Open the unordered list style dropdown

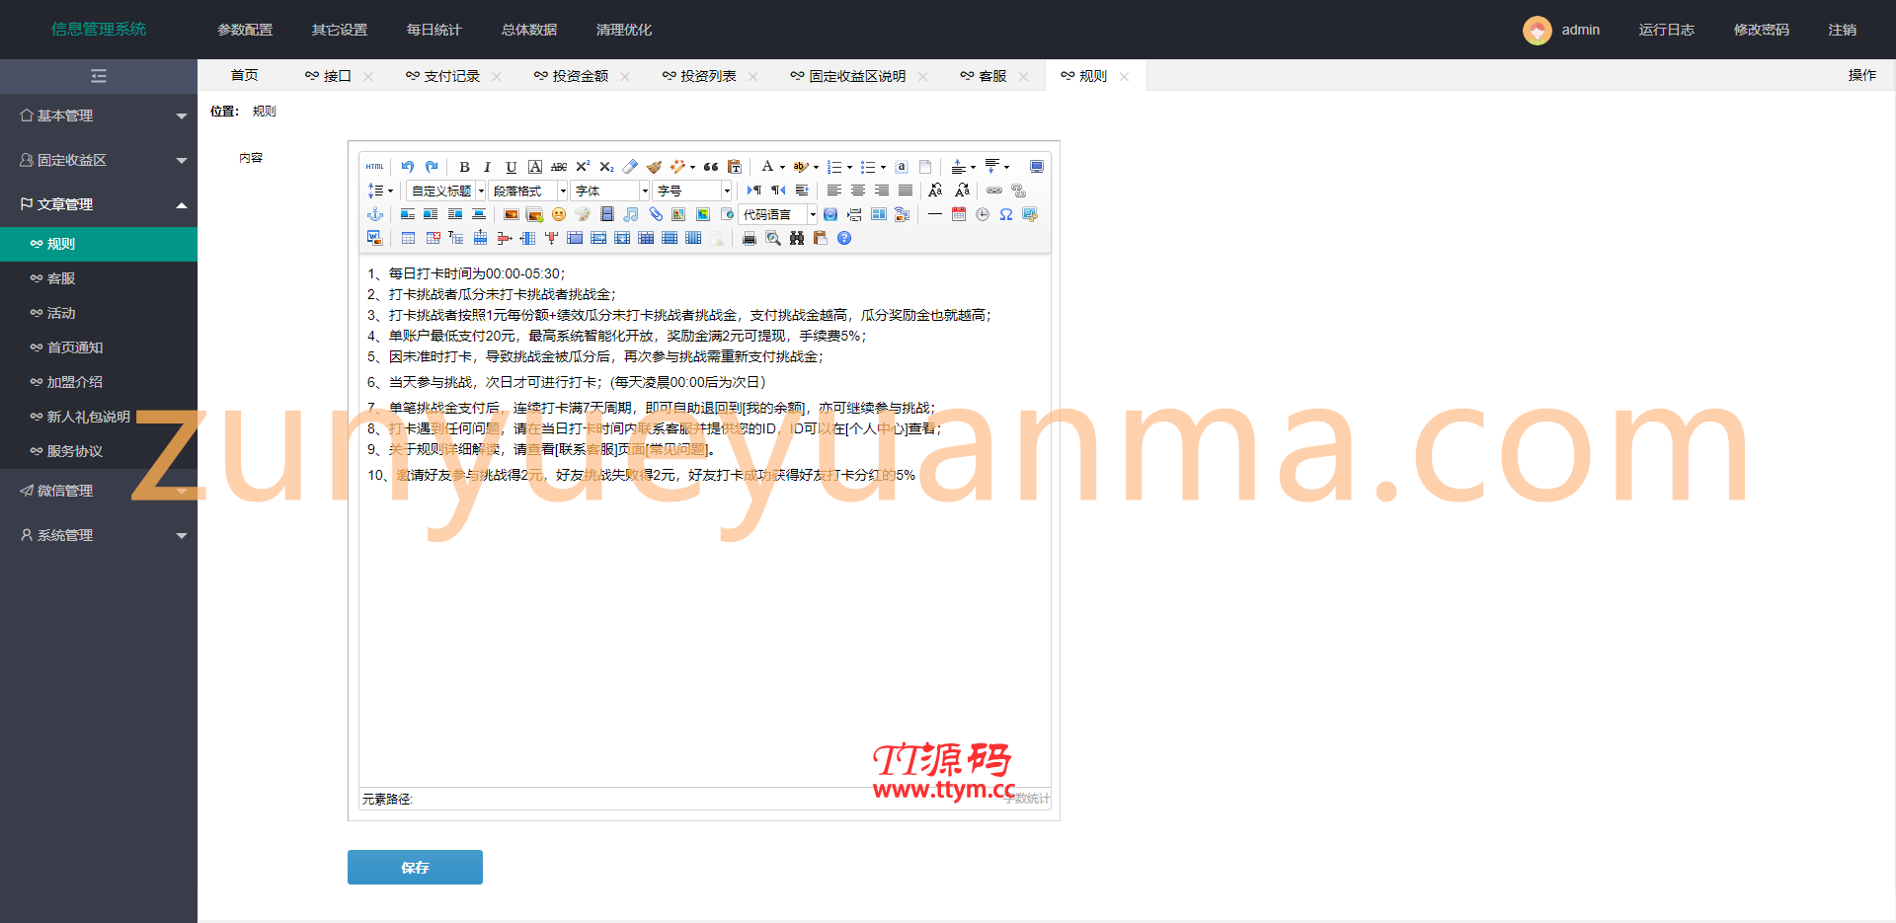tap(883, 167)
